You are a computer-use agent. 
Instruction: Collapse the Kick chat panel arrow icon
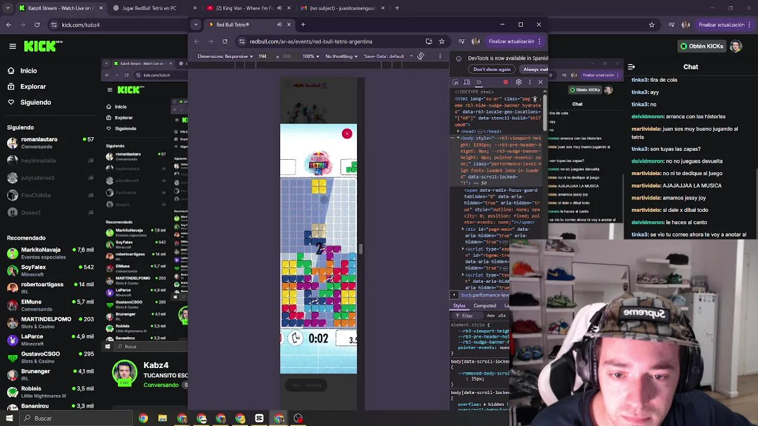(x=631, y=67)
